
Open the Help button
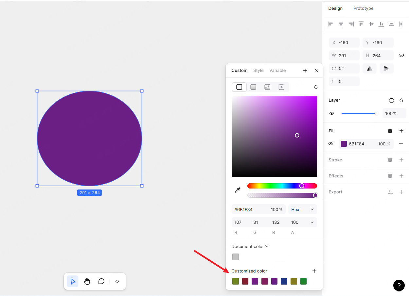tap(399, 285)
